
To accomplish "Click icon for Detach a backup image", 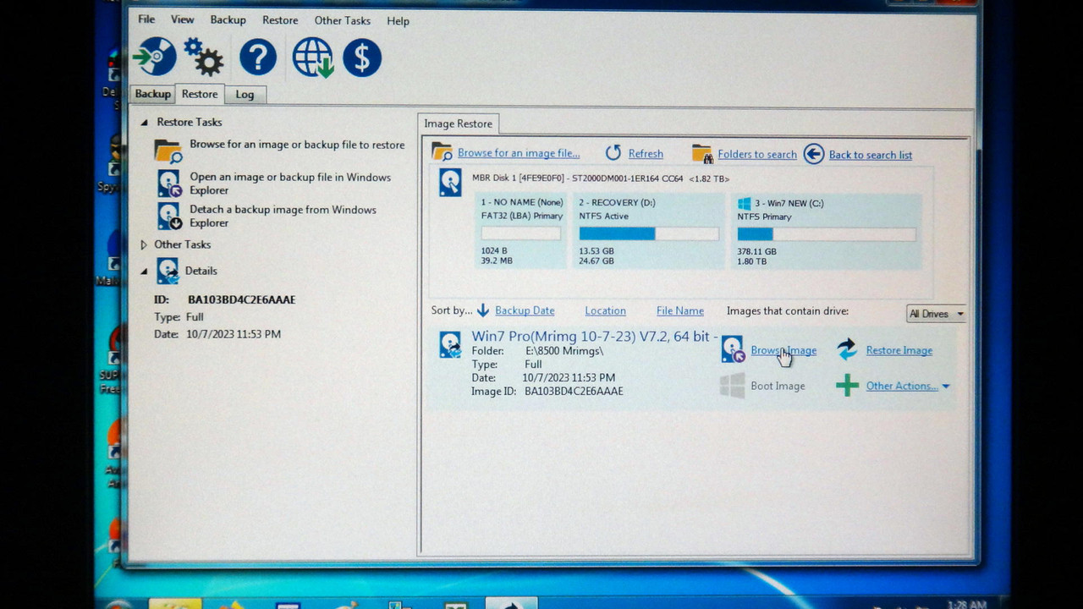I will pyautogui.click(x=169, y=216).
